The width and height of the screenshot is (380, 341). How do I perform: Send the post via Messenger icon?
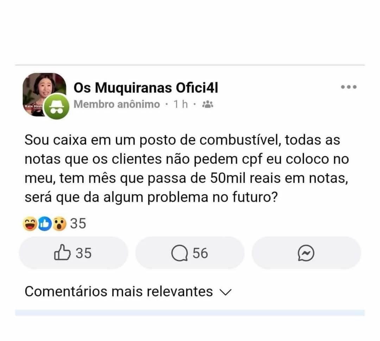click(x=306, y=253)
